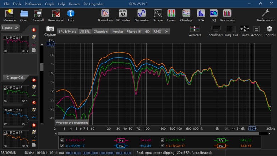Select measurement 3 L+R Oct 17 thumbnail

(x=16, y=117)
